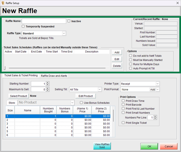Increase Starting Number with up spinner arrow
Image resolution: width=181 pixels, height=152 pixels.
(48, 82)
